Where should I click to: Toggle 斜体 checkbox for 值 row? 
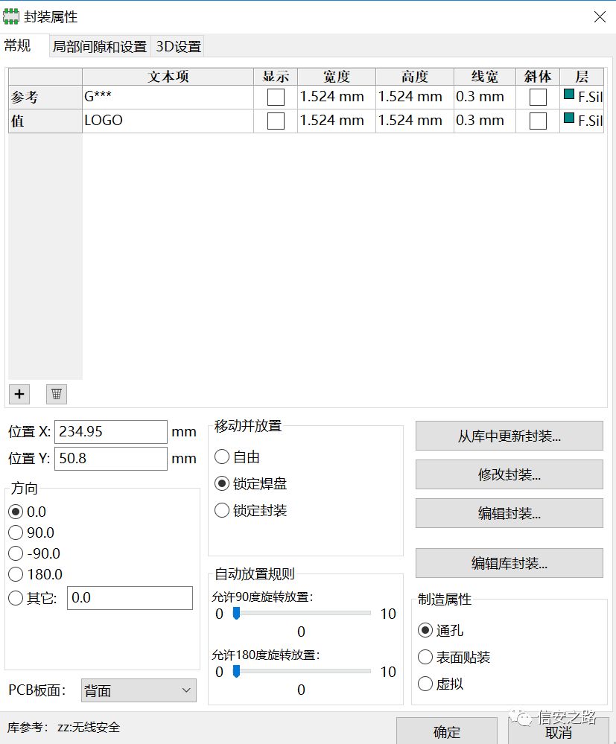(538, 121)
